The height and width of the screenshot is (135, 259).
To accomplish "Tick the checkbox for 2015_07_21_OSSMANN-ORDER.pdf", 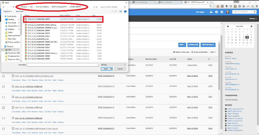I will (4, 107).
